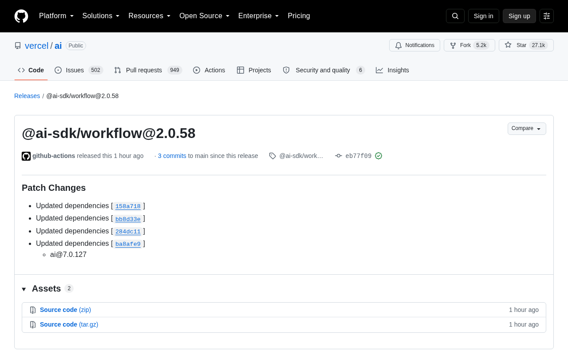Open the Projects tab
Image resolution: width=568 pixels, height=355 pixels.
254,70
